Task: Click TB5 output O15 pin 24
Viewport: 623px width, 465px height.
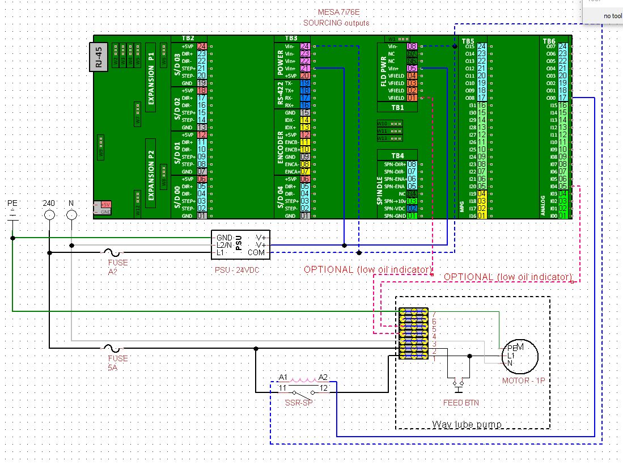Action: (x=481, y=46)
